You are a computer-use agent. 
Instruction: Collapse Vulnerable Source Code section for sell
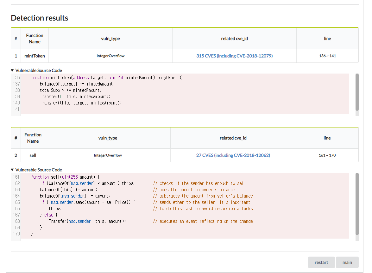36,170
